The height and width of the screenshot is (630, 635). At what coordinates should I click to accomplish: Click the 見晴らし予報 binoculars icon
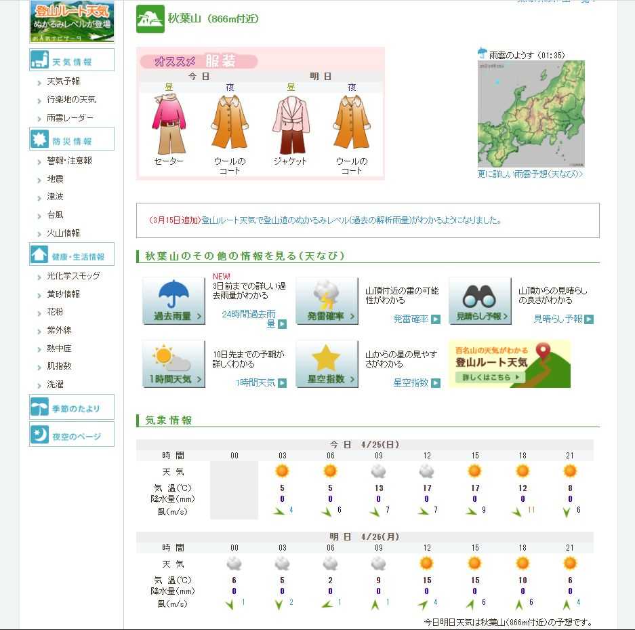click(480, 300)
